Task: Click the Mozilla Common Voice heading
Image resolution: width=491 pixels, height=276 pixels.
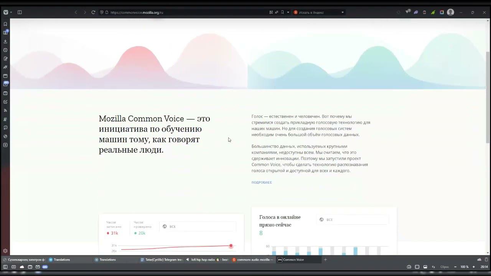Action: (155, 134)
